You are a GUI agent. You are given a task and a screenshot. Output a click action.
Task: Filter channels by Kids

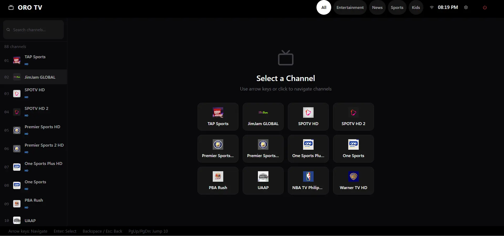(416, 7)
